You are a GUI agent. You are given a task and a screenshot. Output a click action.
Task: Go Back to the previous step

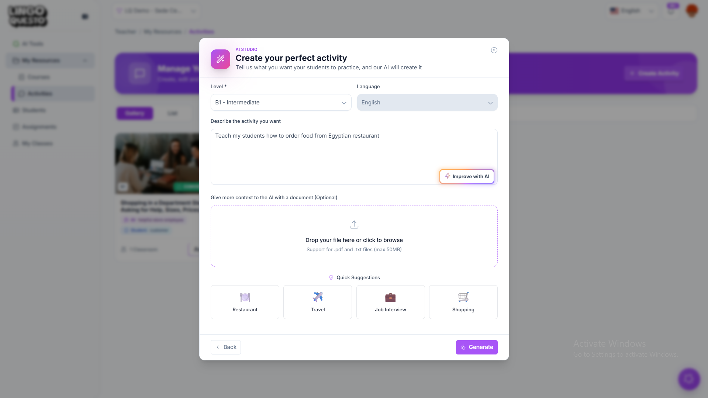coord(226,347)
